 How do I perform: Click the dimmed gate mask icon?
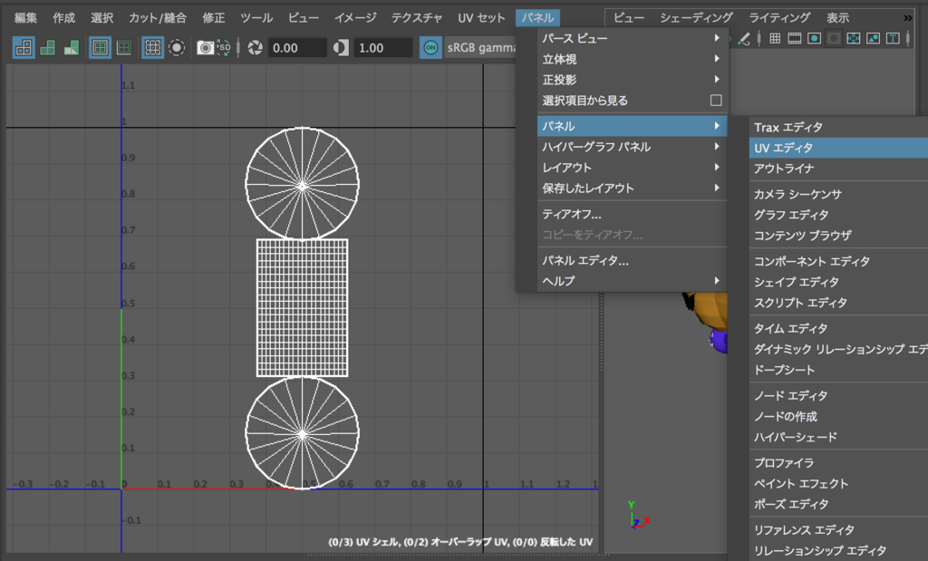point(834,38)
